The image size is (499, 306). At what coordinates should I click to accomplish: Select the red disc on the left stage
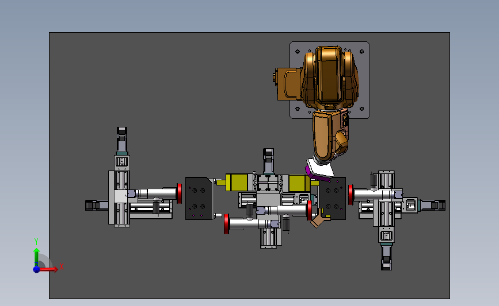pyautogui.click(x=180, y=193)
